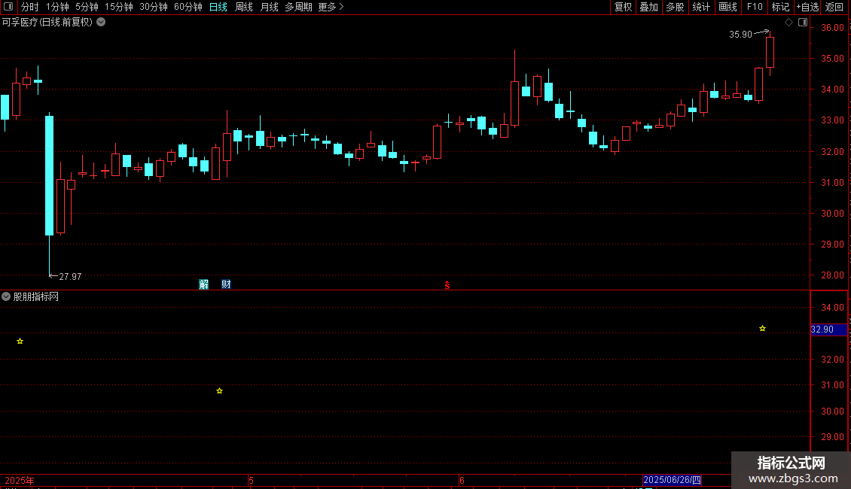
Task: Click the red S signal marker
Action: click(447, 285)
